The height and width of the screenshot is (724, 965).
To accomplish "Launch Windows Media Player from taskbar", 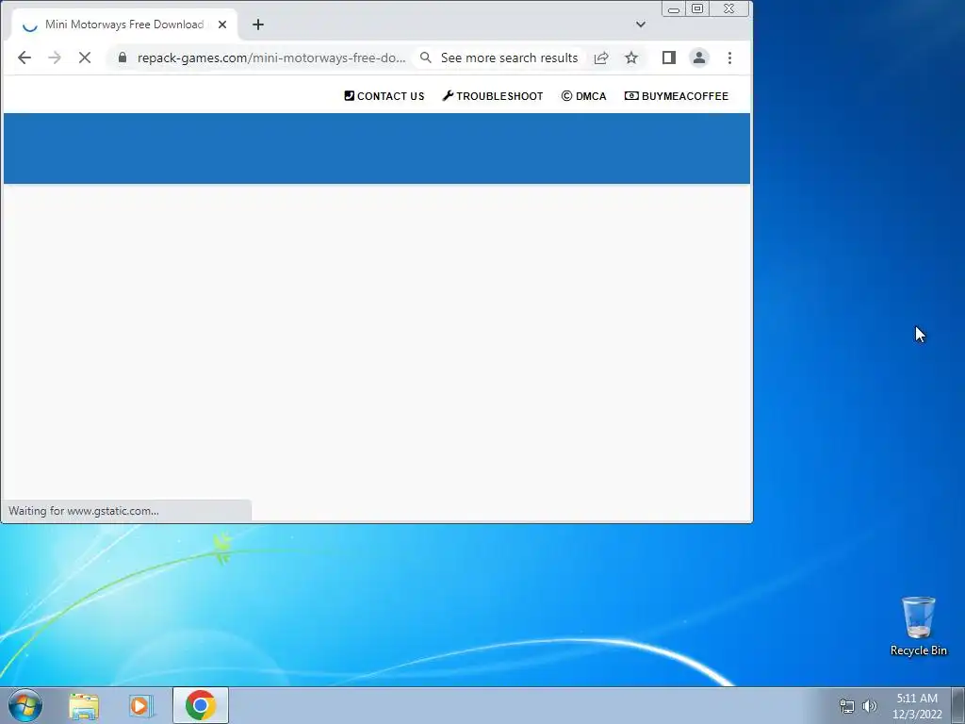I will [141, 706].
